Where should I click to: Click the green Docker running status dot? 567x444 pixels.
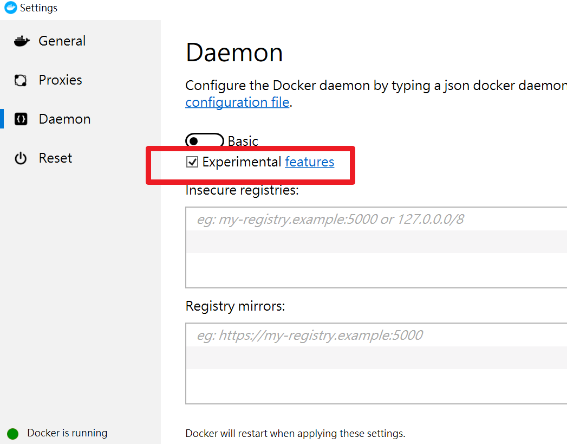(13, 433)
